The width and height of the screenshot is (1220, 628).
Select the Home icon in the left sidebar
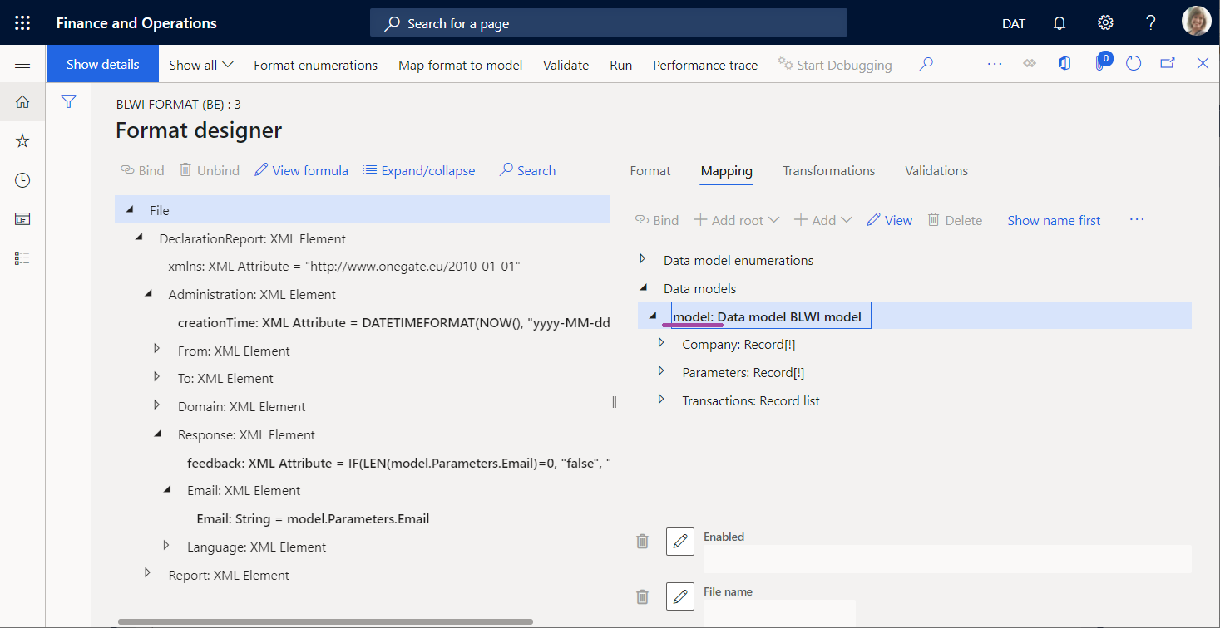click(22, 101)
